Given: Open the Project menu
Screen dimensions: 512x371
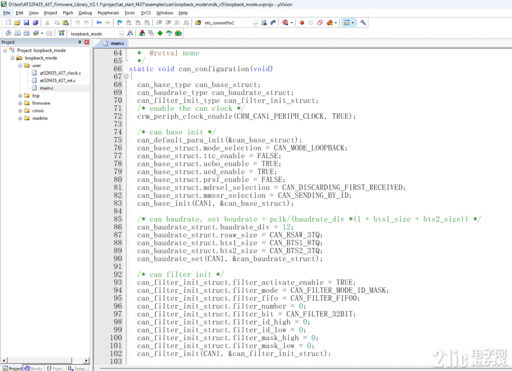Looking at the screenshot, I should [x=51, y=13].
